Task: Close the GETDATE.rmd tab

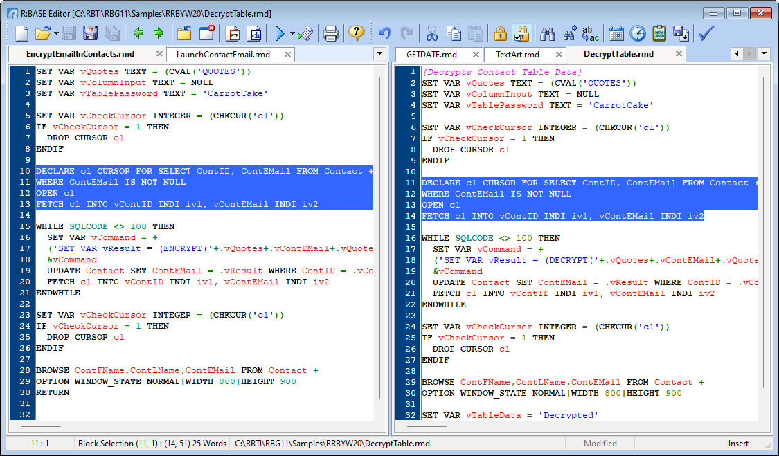Action: tap(476, 54)
